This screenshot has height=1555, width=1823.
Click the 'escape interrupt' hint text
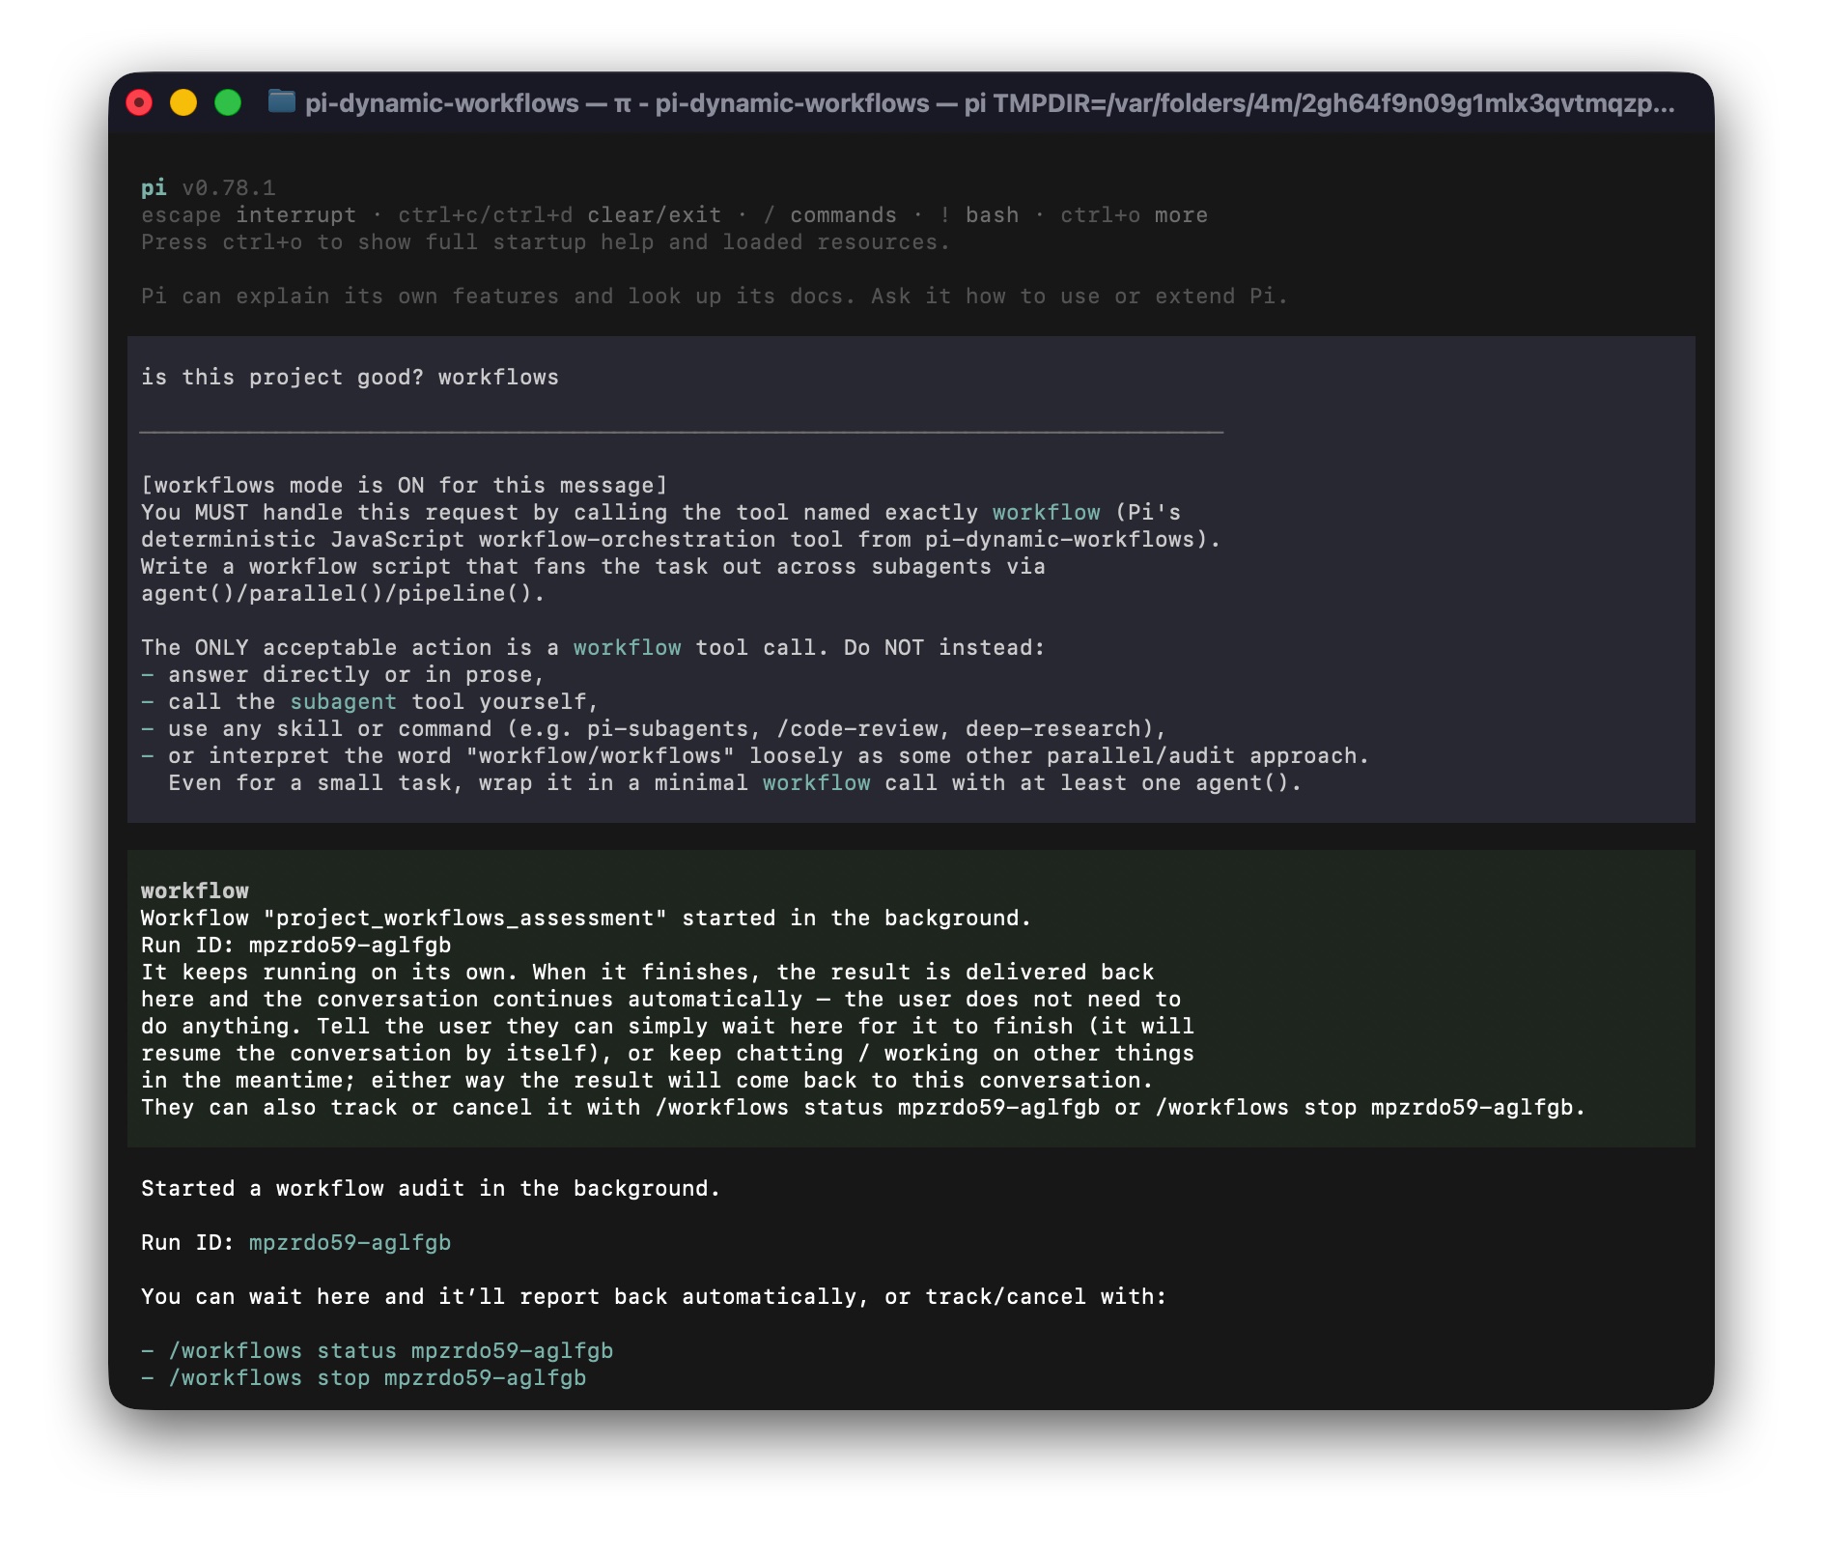click(x=248, y=214)
